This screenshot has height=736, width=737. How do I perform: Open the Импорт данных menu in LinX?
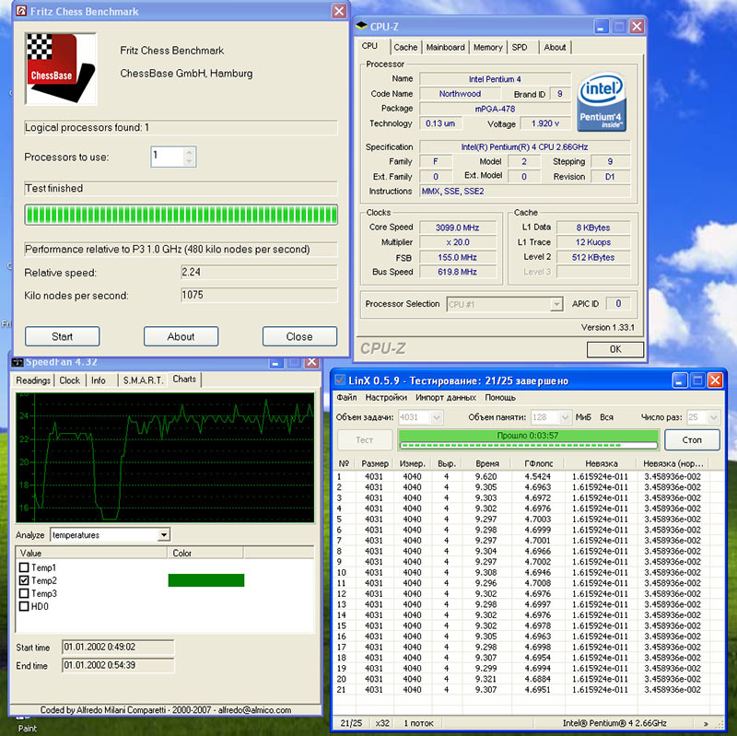point(446,397)
